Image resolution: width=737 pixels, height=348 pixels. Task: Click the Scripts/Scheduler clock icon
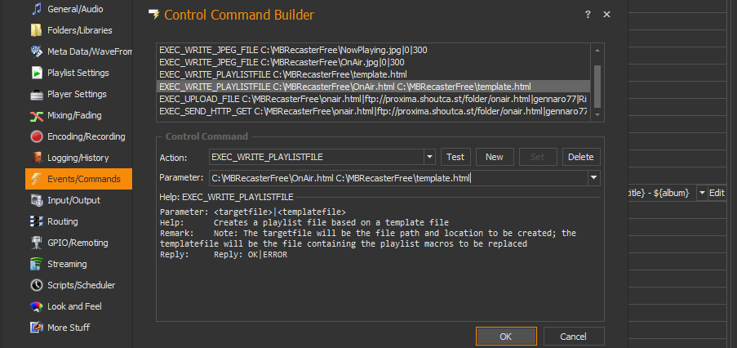[x=36, y=285]
